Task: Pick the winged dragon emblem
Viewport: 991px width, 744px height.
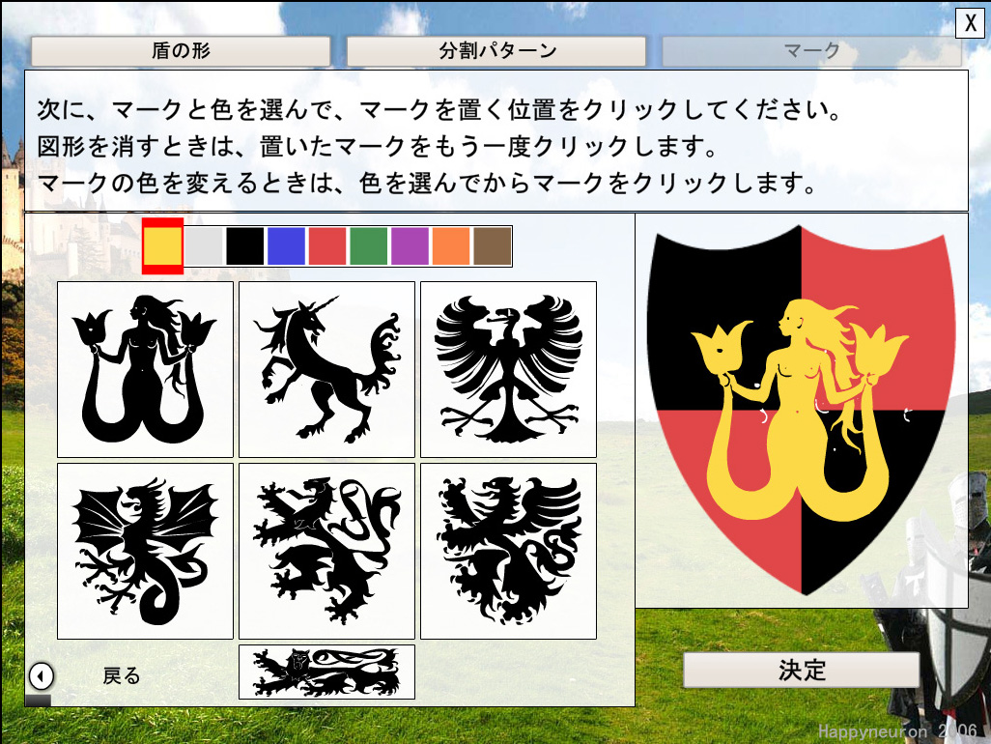Action: click(145, 551)
